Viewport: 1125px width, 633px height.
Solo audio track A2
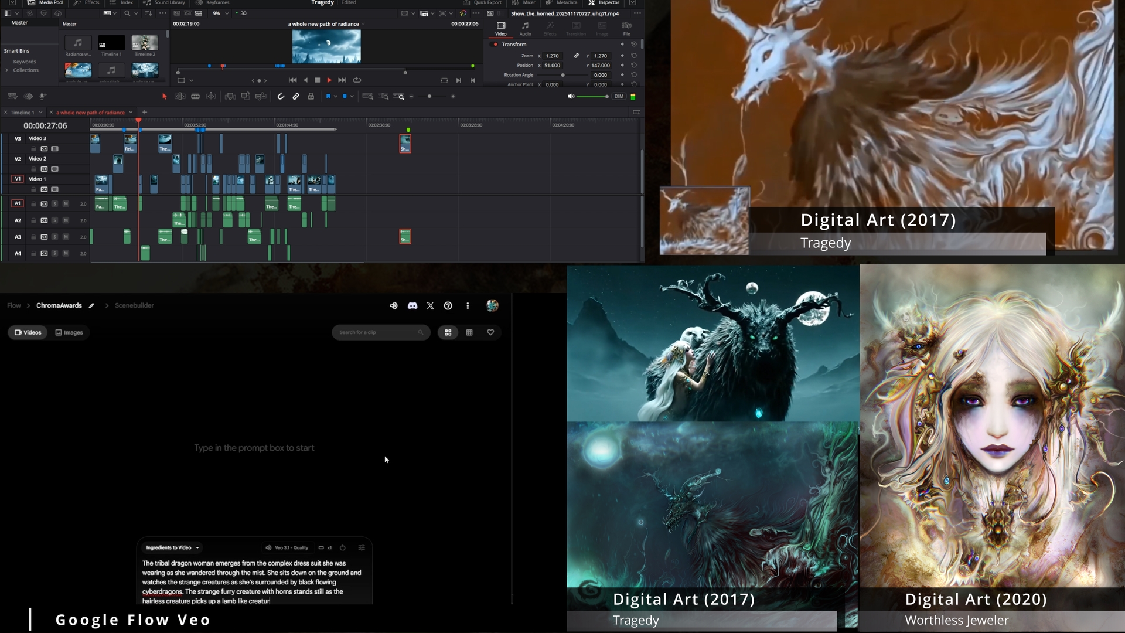(54, 220)
